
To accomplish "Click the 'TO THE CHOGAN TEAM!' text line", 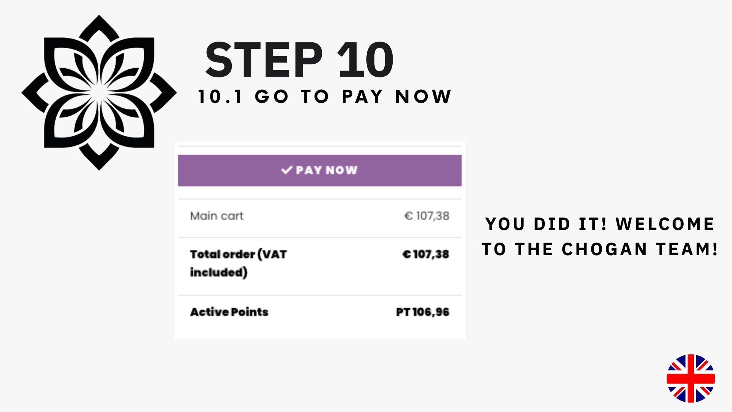I will tap(600, 249).
